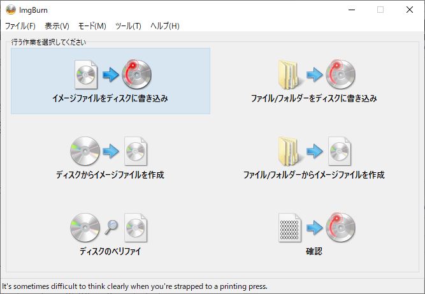Minimize the ImgBurn window
Viewport: 425px width, 294px height.
(x=352, y=10)
